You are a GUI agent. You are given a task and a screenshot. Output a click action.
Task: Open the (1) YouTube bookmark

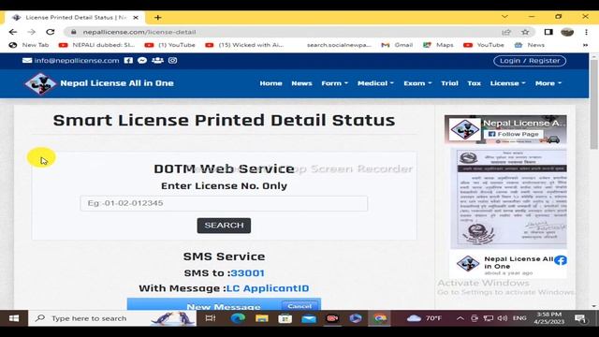170,45
